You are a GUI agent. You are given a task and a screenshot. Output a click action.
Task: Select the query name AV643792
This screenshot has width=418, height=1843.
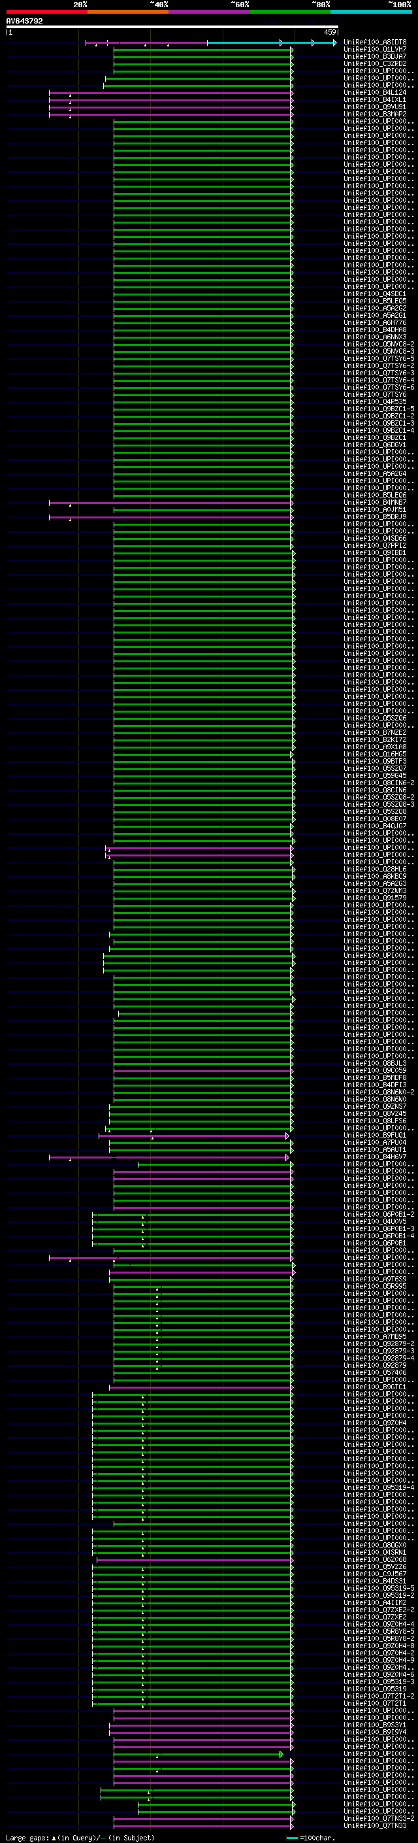pos(24,22)
